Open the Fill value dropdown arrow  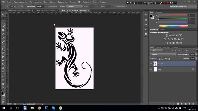pyautogui.click(x=196, y=59)
